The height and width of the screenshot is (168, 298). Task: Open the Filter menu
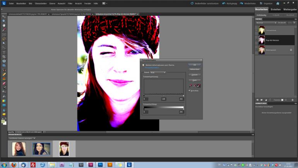pos(70,3)
